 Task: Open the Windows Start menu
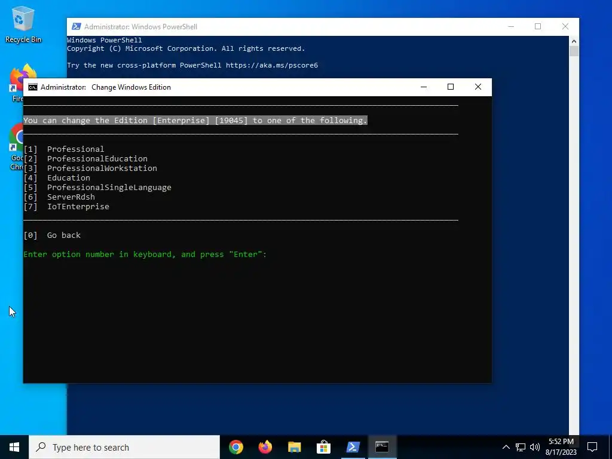[x=14, y=447]
